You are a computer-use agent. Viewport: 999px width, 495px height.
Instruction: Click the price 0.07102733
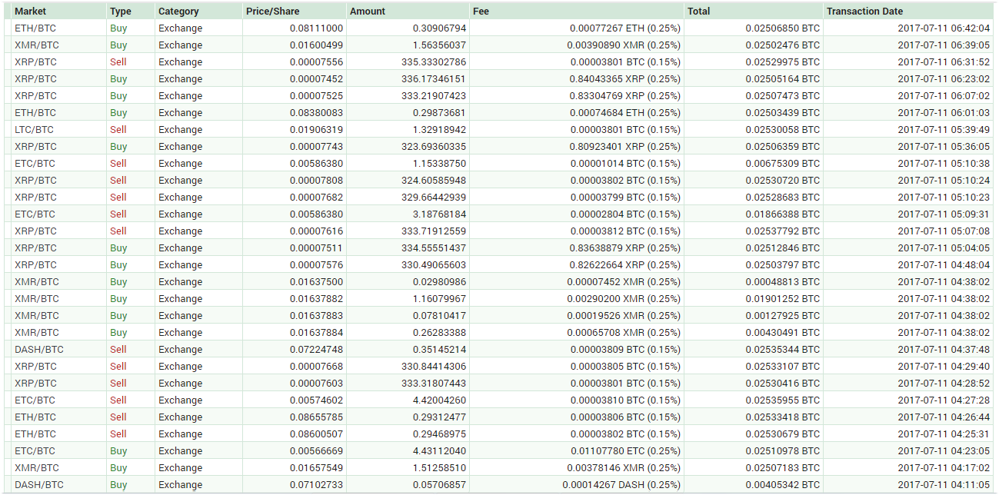316,485
